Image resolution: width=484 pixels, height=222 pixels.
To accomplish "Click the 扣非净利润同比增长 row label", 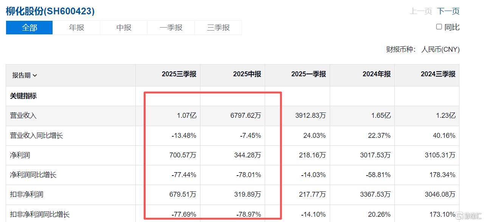I will tap(40, 214).
